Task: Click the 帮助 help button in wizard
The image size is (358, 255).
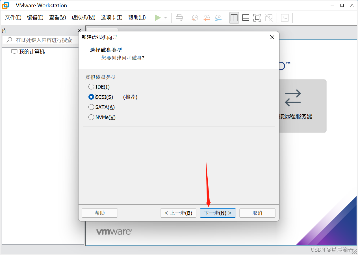Action: tap(100, 213)
